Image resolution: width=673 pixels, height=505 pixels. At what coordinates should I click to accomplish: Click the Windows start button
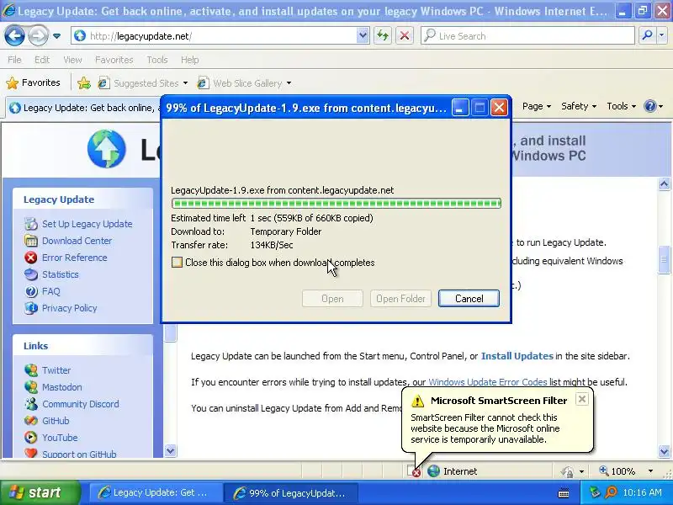point(40,492)
